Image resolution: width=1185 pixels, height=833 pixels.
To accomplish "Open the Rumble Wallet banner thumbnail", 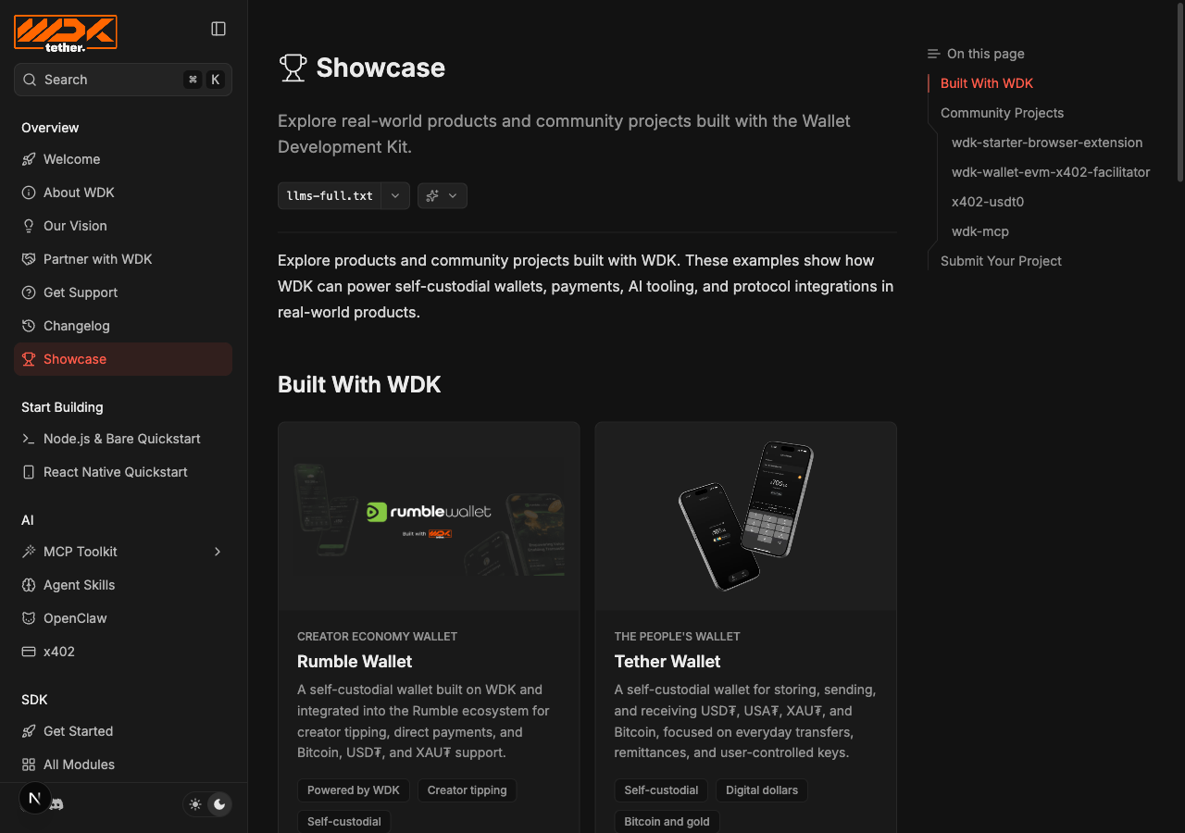I will (x=430, y=516).
